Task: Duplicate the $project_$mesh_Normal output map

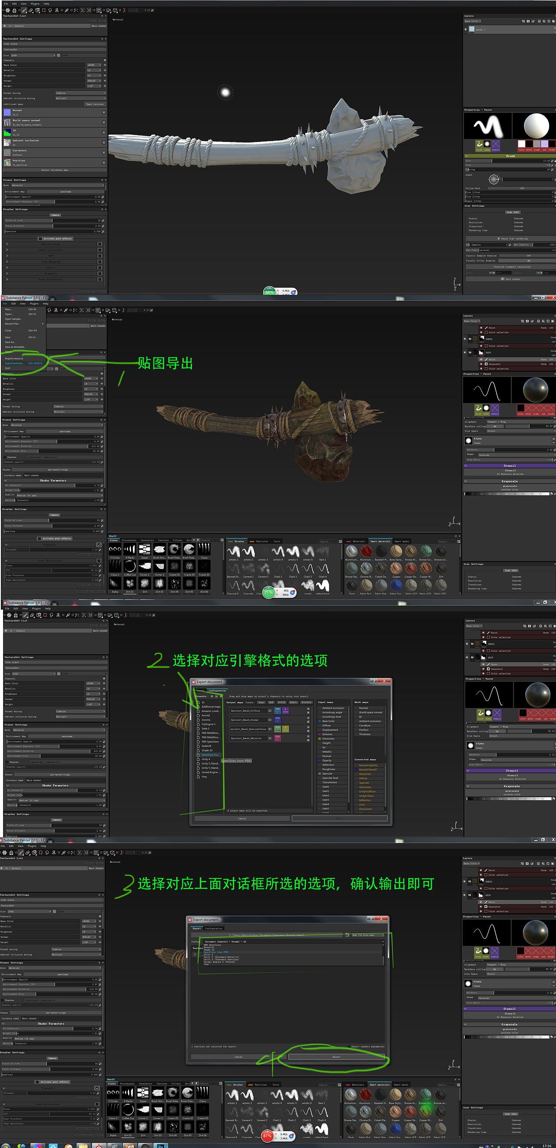Action: [308, 719]
